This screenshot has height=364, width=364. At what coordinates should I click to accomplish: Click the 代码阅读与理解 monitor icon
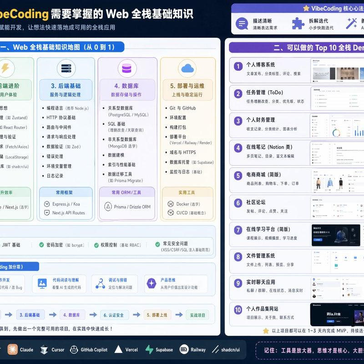pos(42,283)
